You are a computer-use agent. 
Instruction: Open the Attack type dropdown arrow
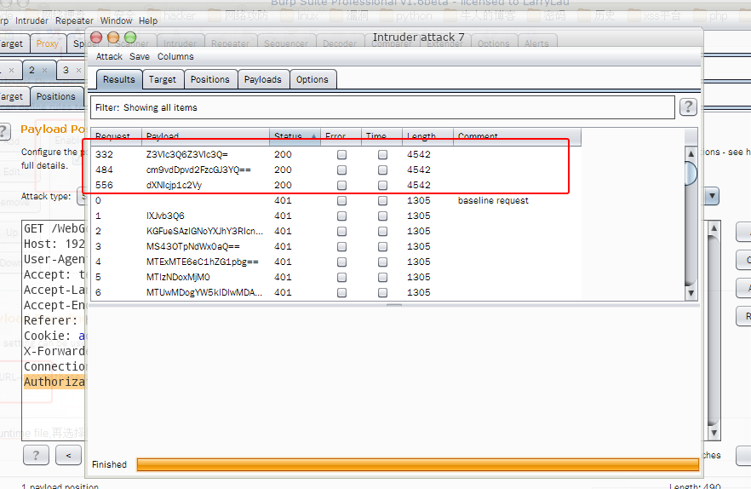[712, 196]
